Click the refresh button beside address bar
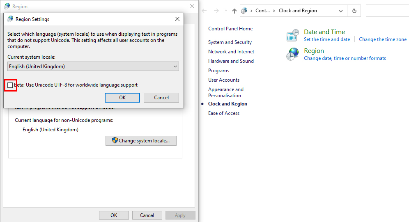Viewport: 409px width, 222px height. 354,11
